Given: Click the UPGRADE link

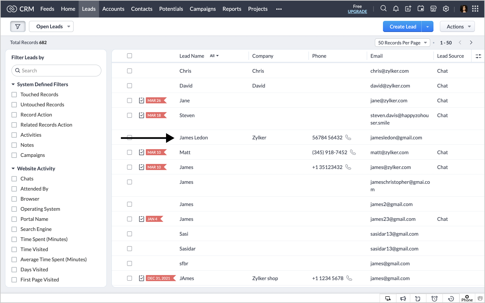Looking at the screenshot, I should 357,11.
